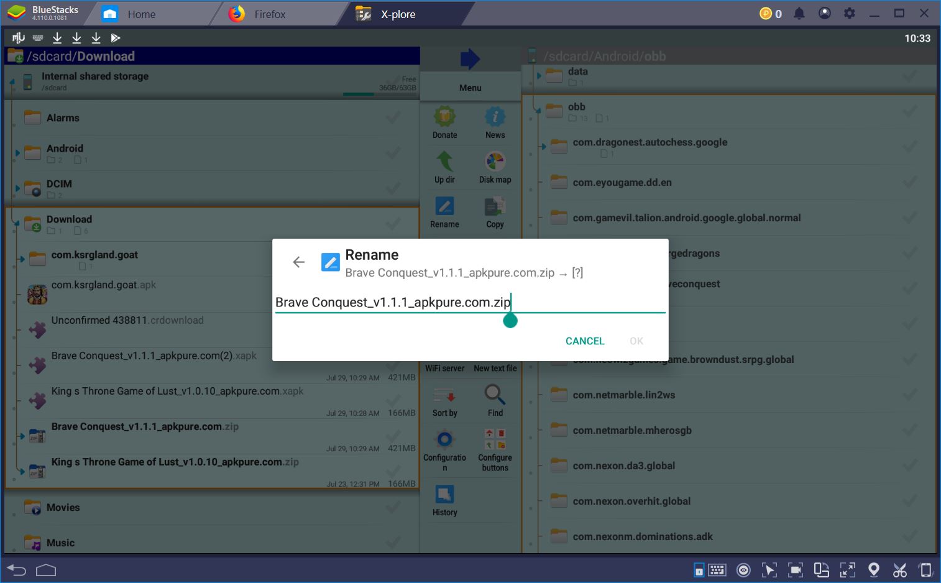Click OK in Rename dialog
The width and height of the screenshot is (941, 583).
[636, 341]
